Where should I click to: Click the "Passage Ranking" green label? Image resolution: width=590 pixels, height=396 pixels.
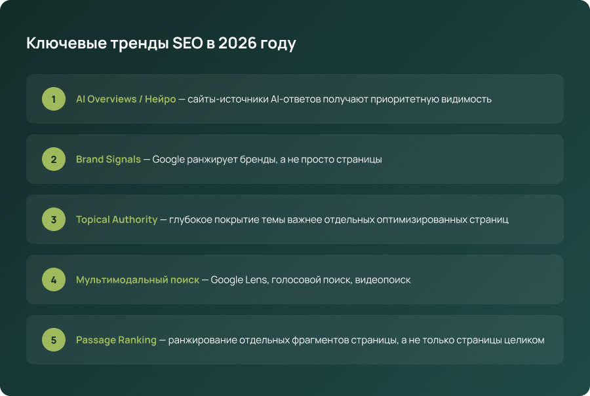(116, 340)
